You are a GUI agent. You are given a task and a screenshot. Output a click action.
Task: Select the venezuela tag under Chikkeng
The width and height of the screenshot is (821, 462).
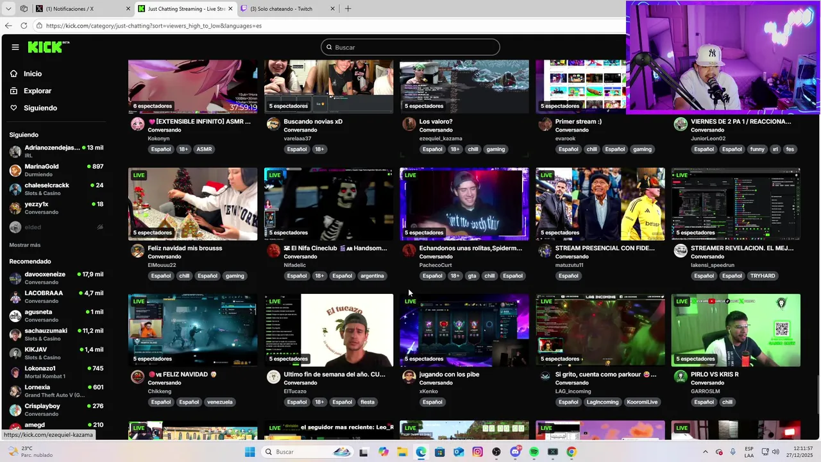[x=219, y=402]
